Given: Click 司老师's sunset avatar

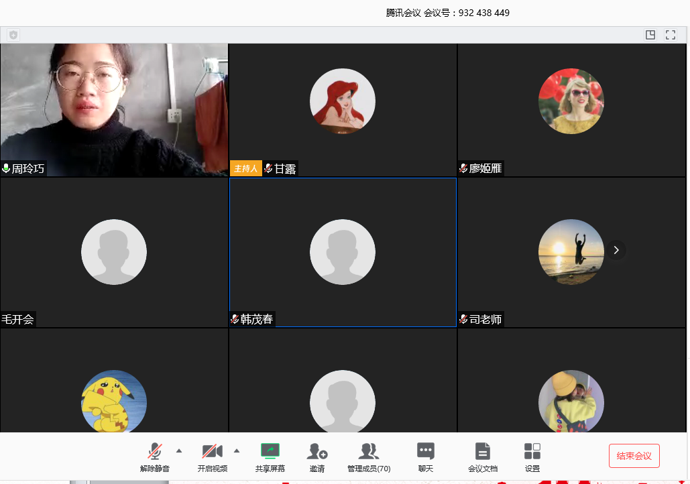Looking at the screenshot, I should [571, 252].
